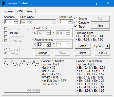This screenshot has height=97, width=114.
Task: Open the Filter Wheel dropdown
Action: [54, 22]
